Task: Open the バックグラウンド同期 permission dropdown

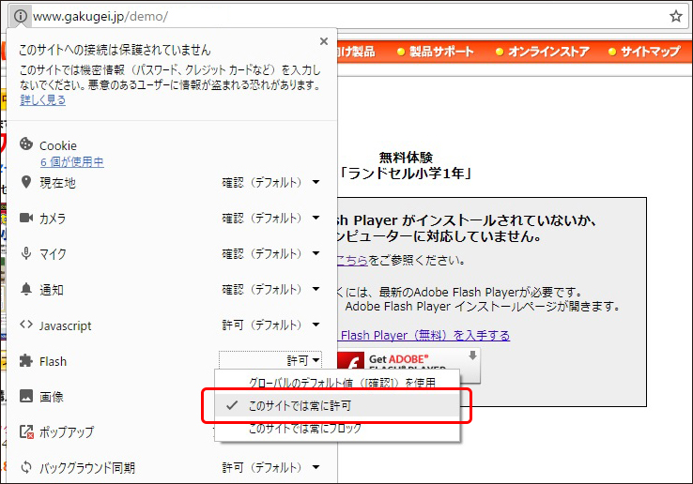Action: (x=270, y=467)
